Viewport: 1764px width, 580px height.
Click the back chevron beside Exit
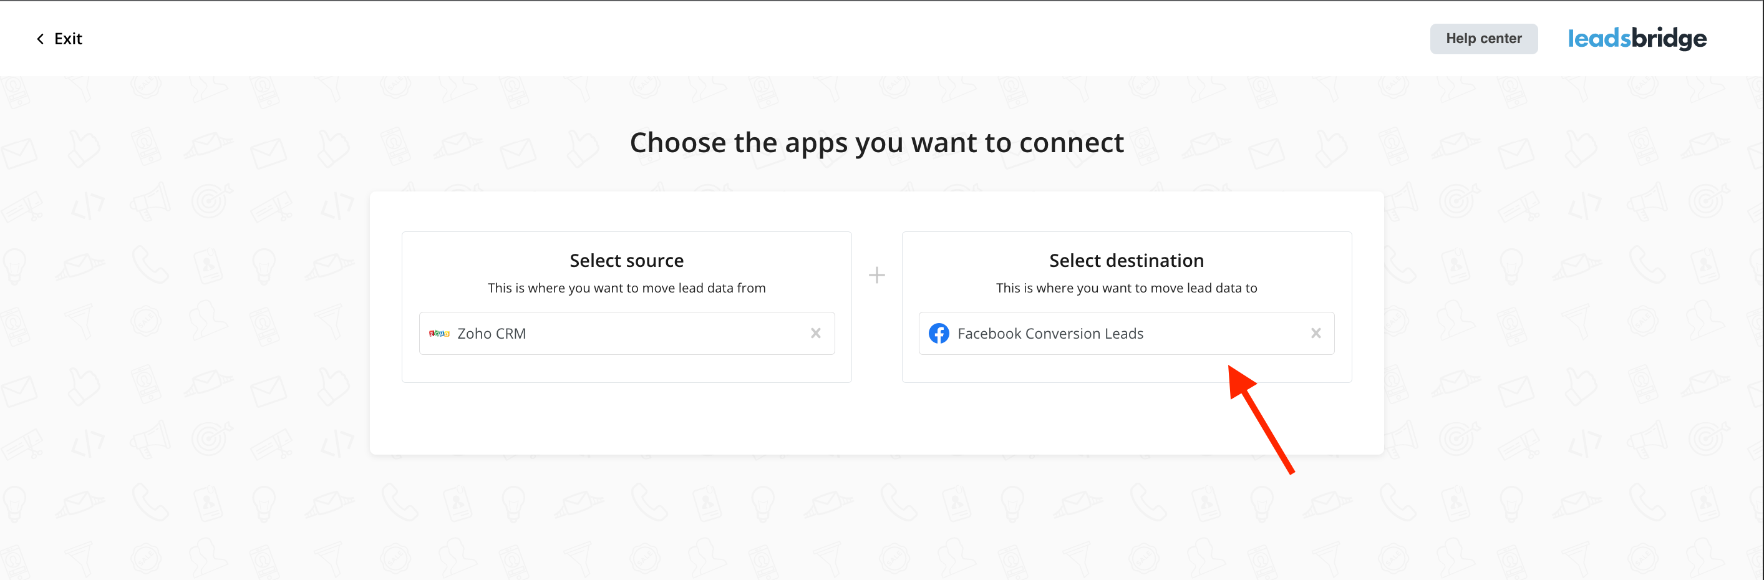pos(41,39)
